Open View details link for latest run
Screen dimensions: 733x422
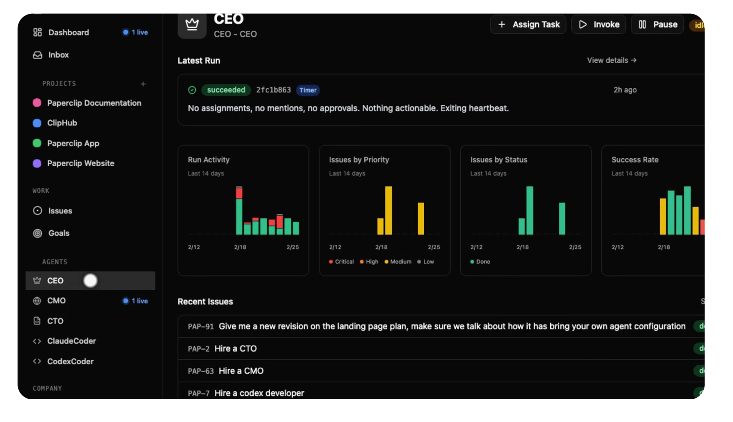612,60
